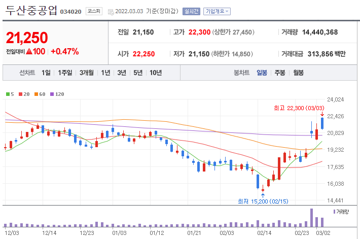Click the last blue candlestick at 03/03
The image size is (360, 239).
tap(322, 123)
